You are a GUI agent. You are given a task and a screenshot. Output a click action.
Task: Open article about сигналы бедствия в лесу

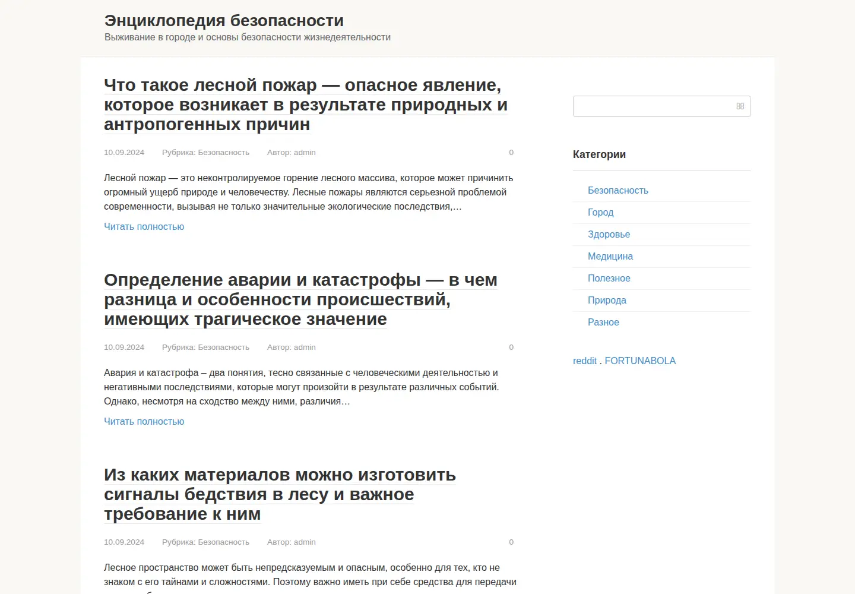pyautogui.click(x=280, y=494)
